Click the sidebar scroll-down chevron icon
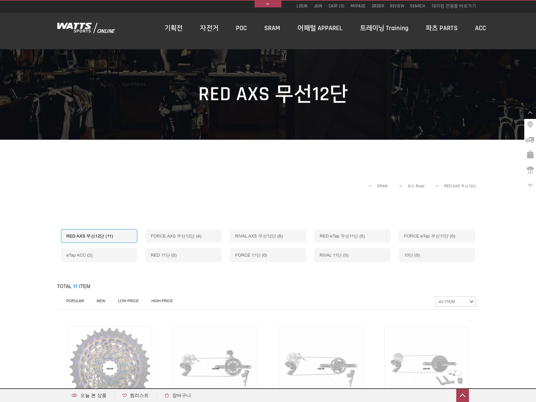Viewport: 536px width, 402px height. (x=530, y=185)
